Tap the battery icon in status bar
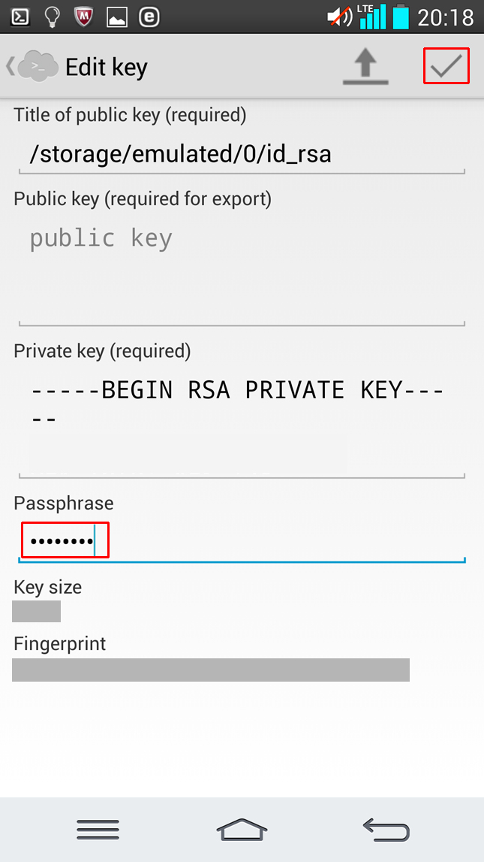 [401, 17]
